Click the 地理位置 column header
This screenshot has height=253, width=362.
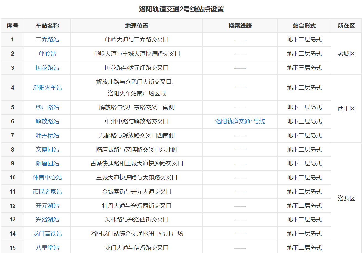137,26
